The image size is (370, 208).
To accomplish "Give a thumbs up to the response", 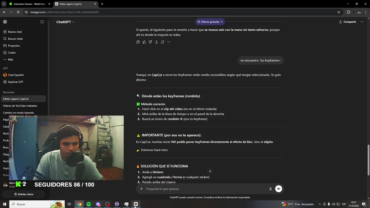I will [x=144, y=42].
